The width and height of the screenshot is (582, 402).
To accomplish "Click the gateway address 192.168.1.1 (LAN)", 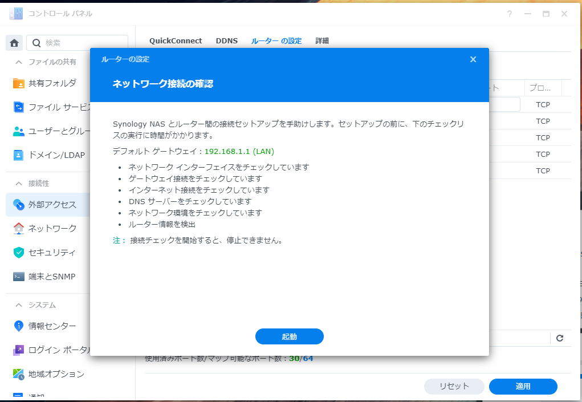I will (x=239, y=152).
